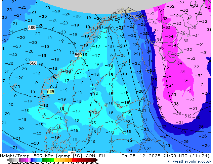Click the '21:00 UTC' time text

[176, 156]
